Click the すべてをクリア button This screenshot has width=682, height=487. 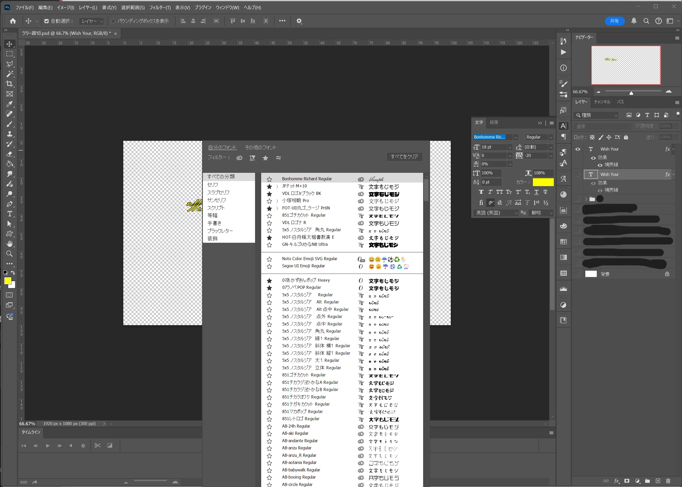pos(404,156)
